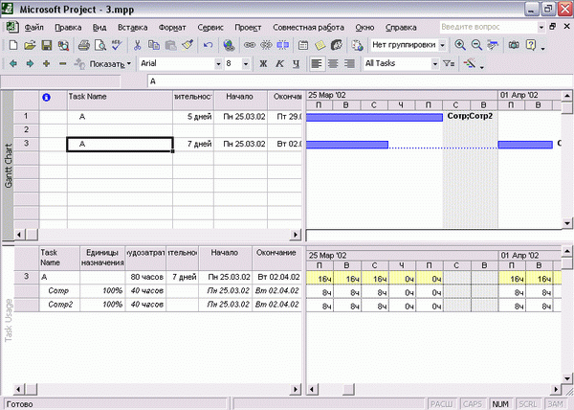The height and width of the screenshot is (410, 574).
Task: Open the Правка menu
Action: click(68, 28)
